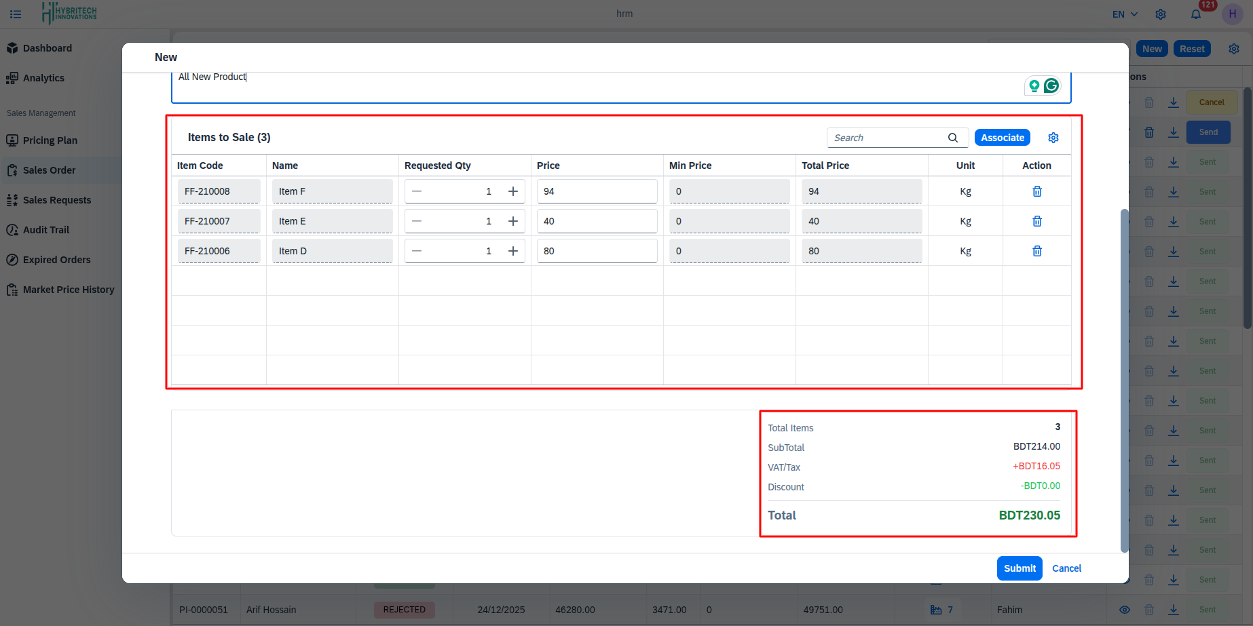The height and width of the screenshot is (626, 1253).
Task: Click the hamburger menu at top left
Action: click(15, 14)
